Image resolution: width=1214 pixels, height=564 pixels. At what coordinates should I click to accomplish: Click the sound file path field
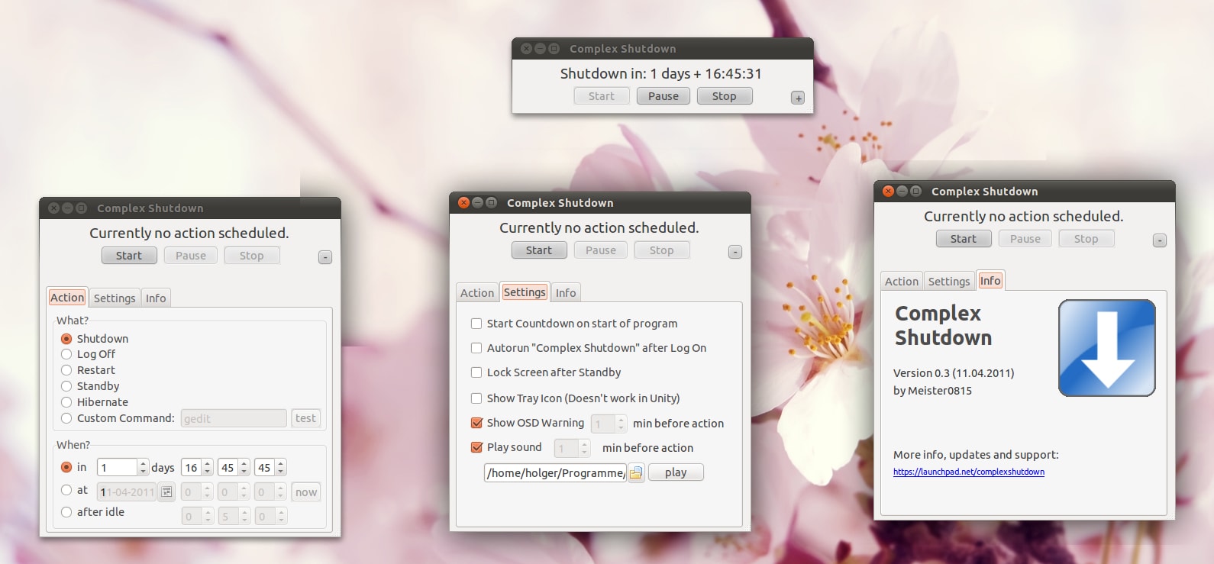click(x=555, y=473)
